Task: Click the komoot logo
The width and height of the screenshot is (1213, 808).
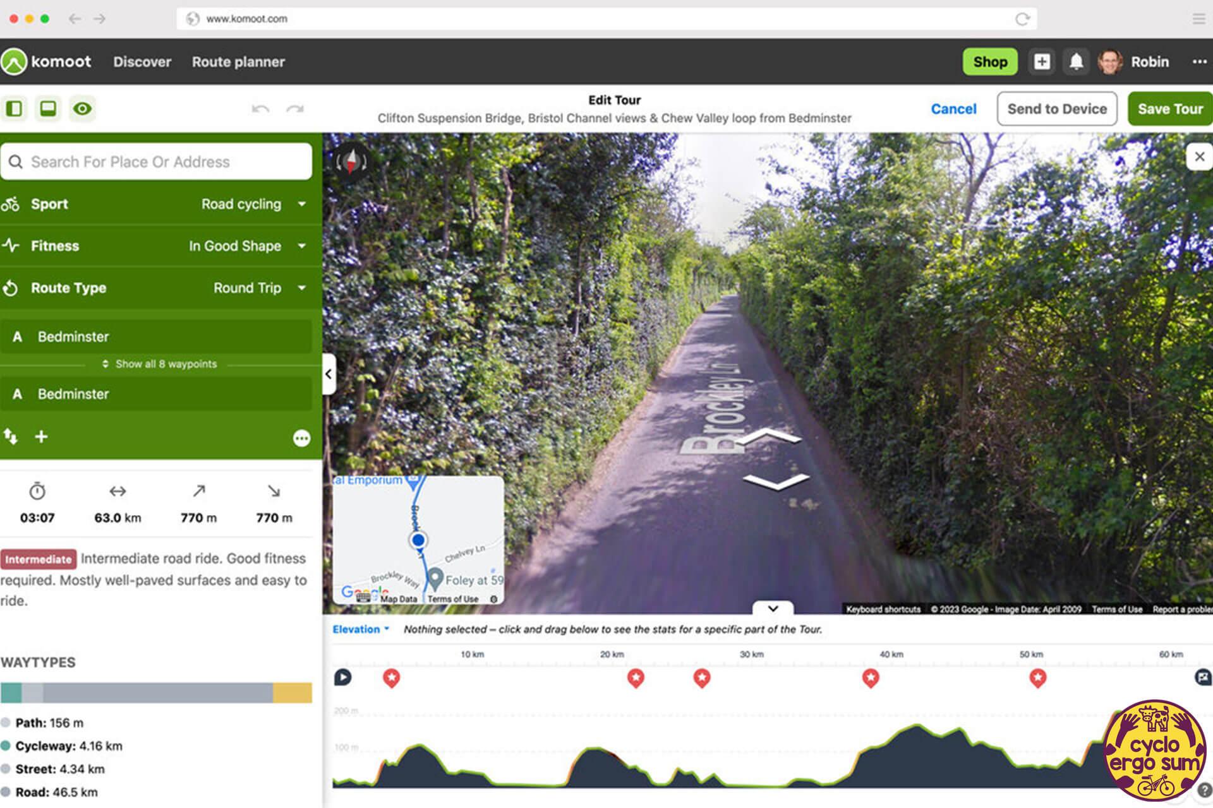Action: click(46, 62)
